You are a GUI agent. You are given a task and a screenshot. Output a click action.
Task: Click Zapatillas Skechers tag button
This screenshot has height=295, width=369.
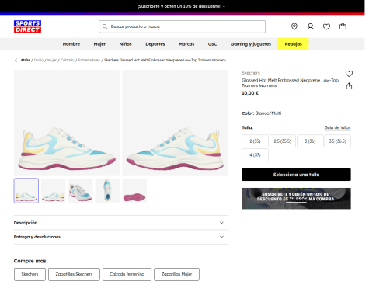(x=74, y=274)
